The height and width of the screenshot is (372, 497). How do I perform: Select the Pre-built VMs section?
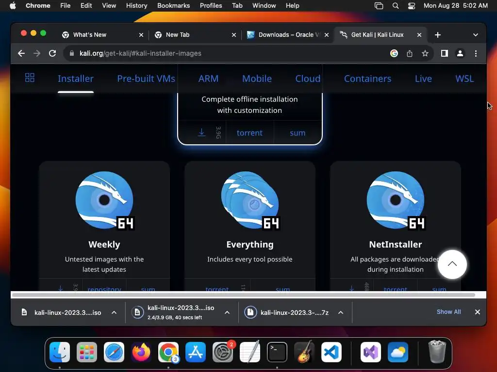coord(146,78)
